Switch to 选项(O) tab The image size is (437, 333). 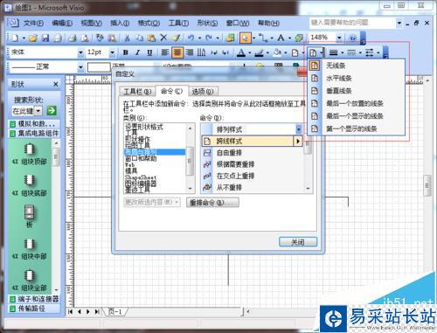203,92
